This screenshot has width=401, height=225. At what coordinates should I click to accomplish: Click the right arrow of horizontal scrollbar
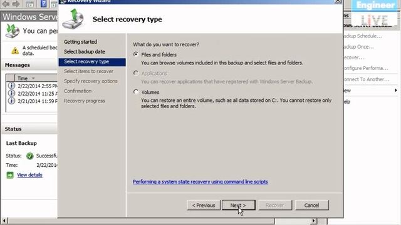pos(314,221)
